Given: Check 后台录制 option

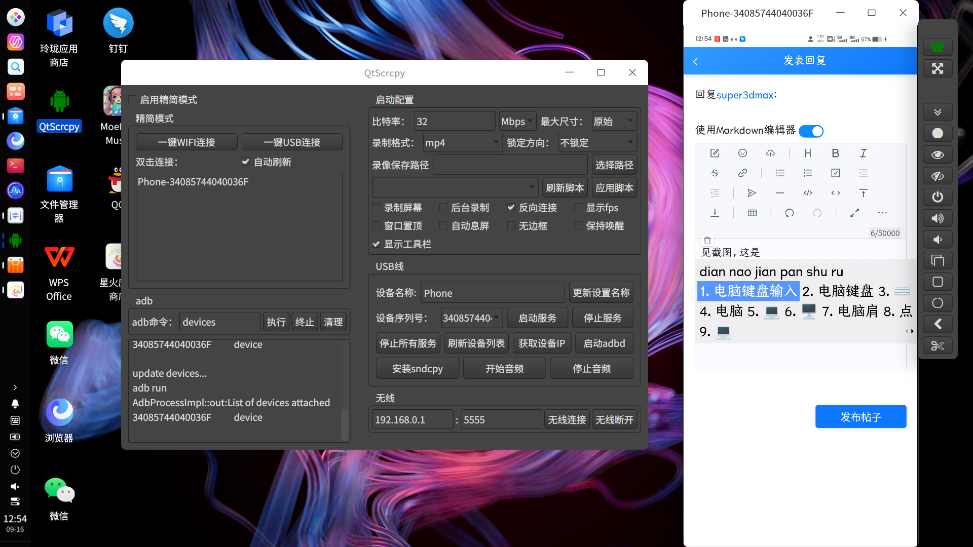Looking at the screenshot, I should click(x=443, y=208).
